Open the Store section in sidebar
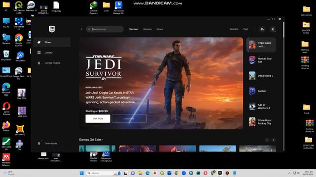This screenshot has width=316, height=177. click(52, 42)
